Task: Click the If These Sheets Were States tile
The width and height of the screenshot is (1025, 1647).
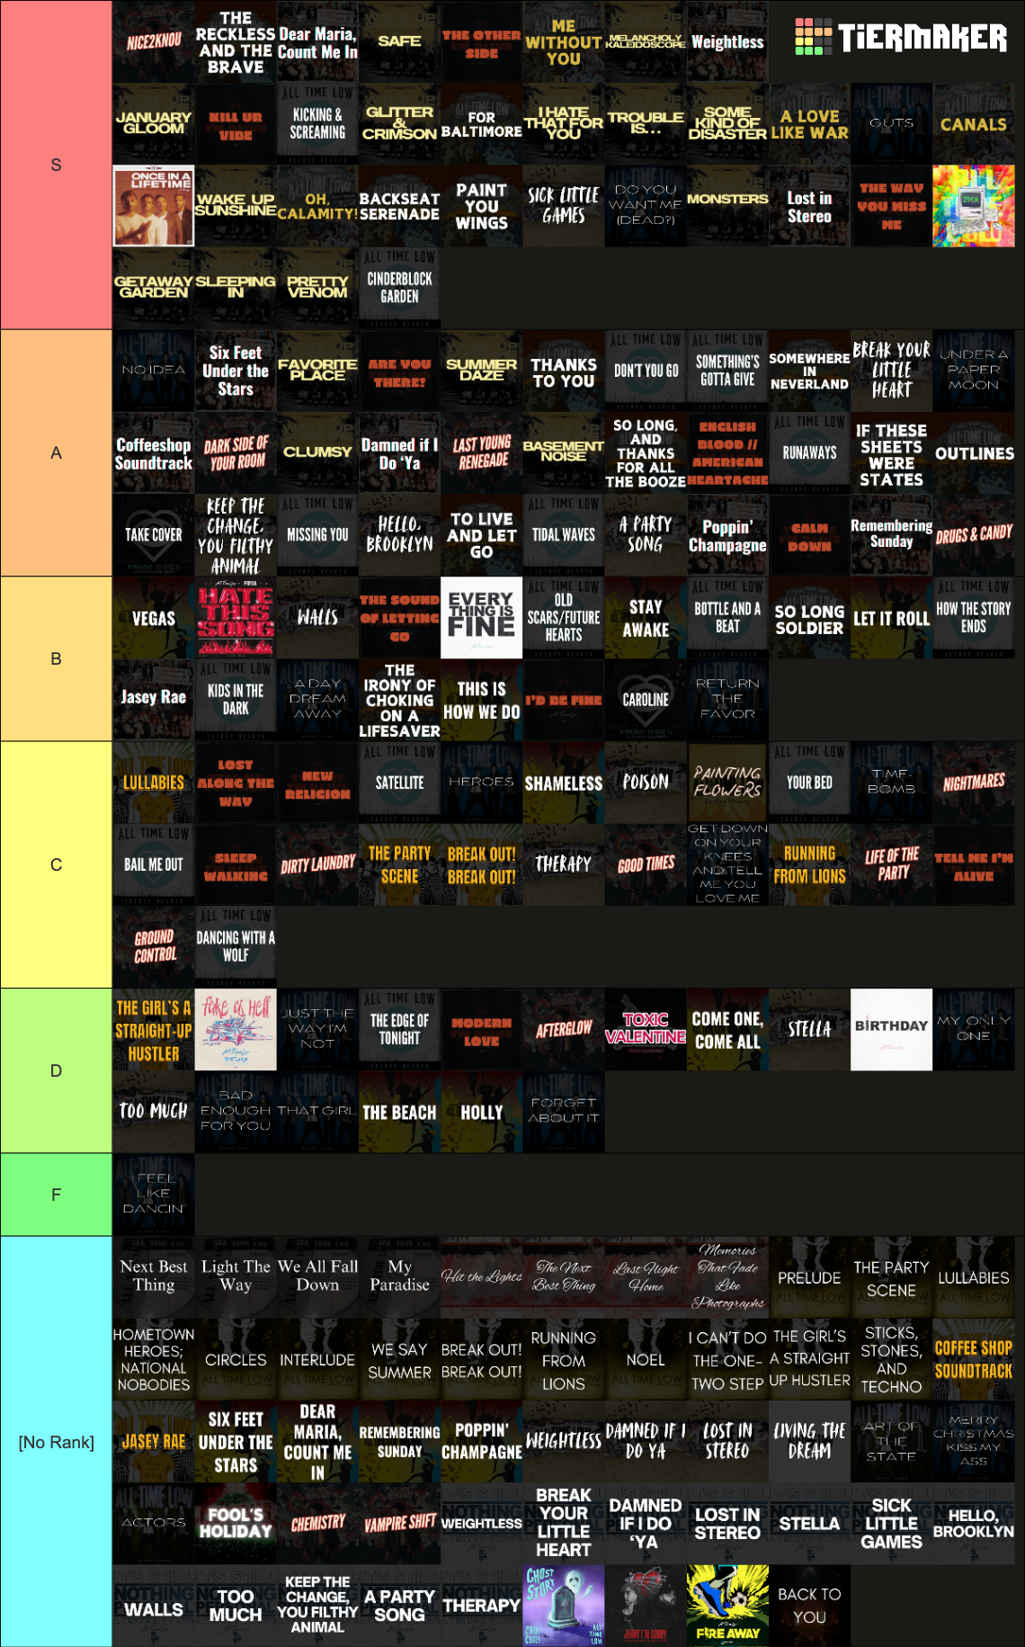Action: pos(891,452)
